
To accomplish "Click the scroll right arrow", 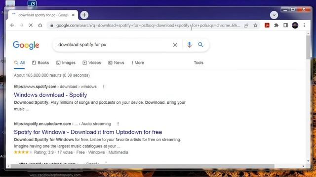I will 303,166.
